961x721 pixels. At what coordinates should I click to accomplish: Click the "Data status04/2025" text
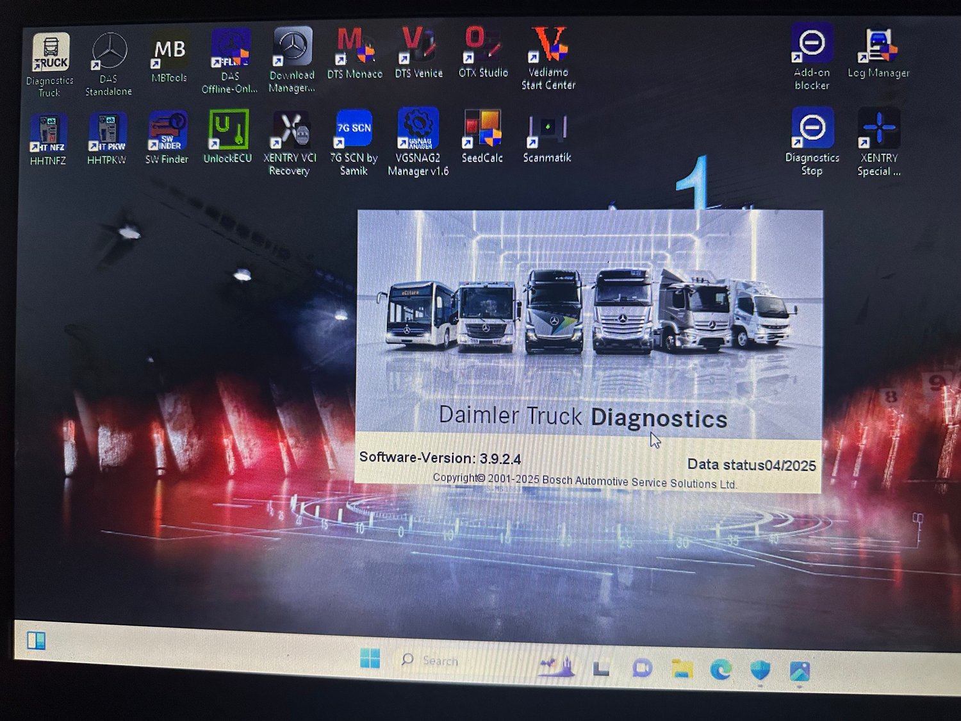tap(752, 465)
